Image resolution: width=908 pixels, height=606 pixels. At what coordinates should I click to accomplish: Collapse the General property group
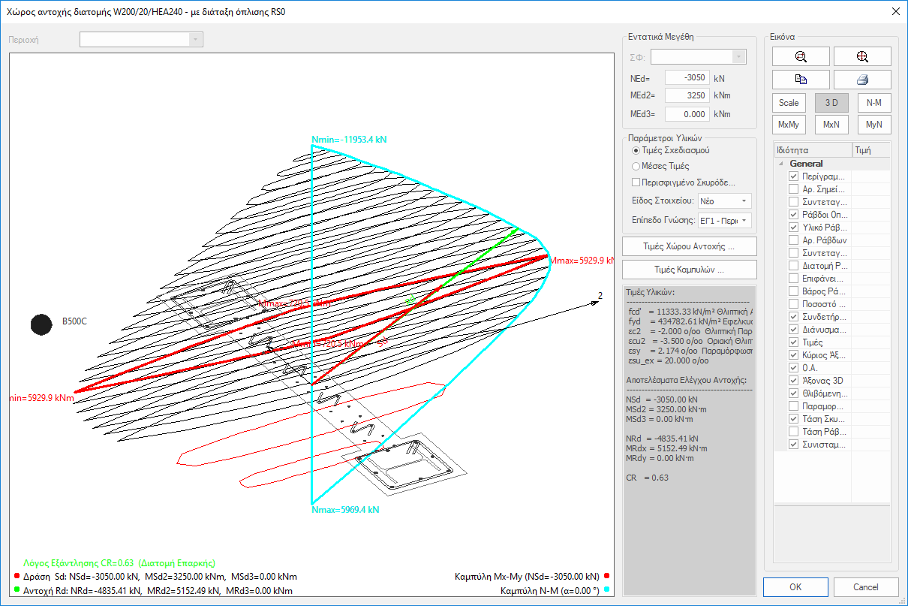click(x=781, y=164)
